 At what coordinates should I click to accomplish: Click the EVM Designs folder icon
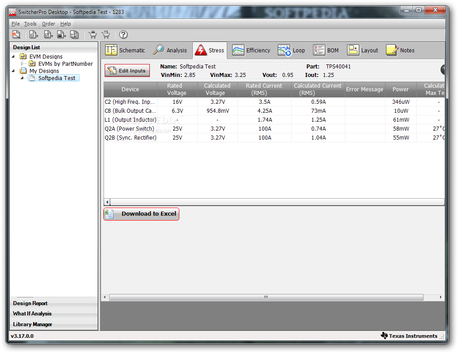point(23,56)
